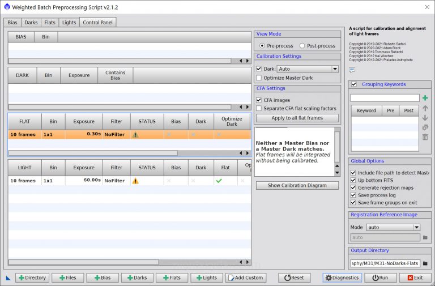This screenshot has width=435, height=286.
Task: Click the delete keyword trash icon
Action: (425, 137)
